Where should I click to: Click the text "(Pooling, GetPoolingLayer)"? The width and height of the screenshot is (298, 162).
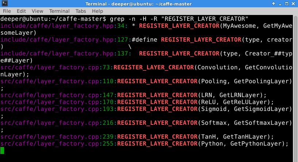[x=245, y=81]
